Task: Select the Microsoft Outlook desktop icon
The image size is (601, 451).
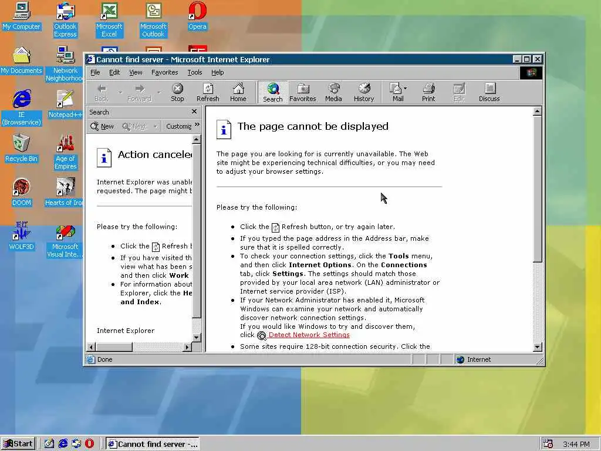Action: [x=153, y=19]
